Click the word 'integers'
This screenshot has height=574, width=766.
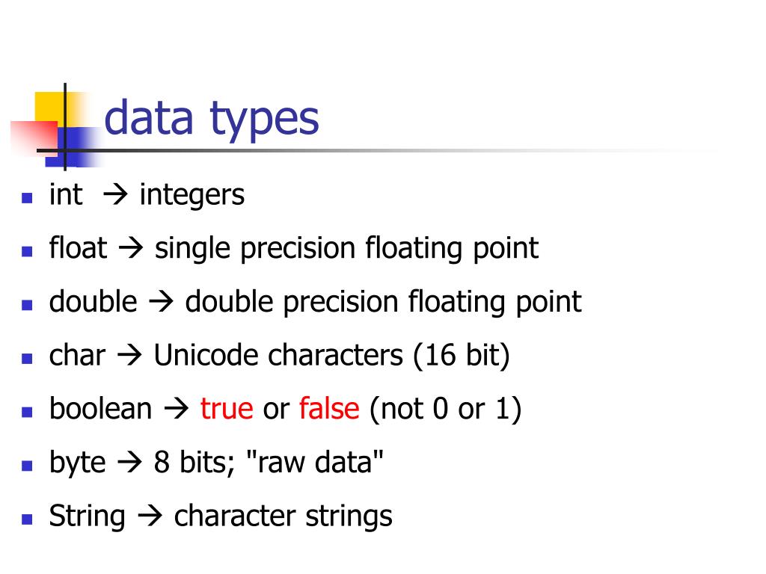coord(192,196)
